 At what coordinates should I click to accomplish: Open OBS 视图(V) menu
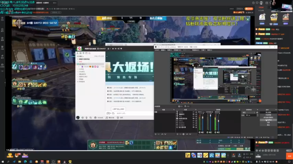169,50
